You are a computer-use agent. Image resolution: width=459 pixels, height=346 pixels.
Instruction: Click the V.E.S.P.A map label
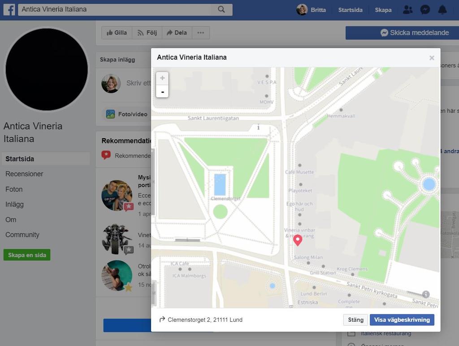pos(267,82)
